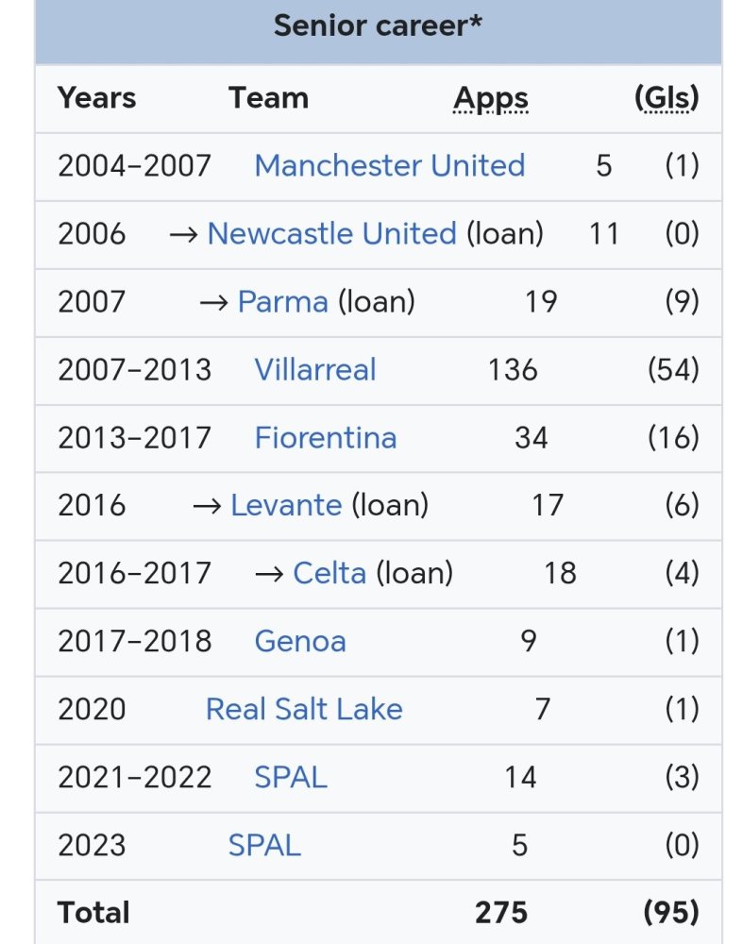
Task: Click the Senior career header
Action: tap(379, 25)
